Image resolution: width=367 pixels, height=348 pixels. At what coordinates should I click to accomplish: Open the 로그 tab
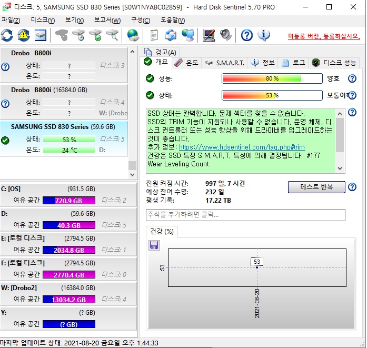[x=293, y=63]
